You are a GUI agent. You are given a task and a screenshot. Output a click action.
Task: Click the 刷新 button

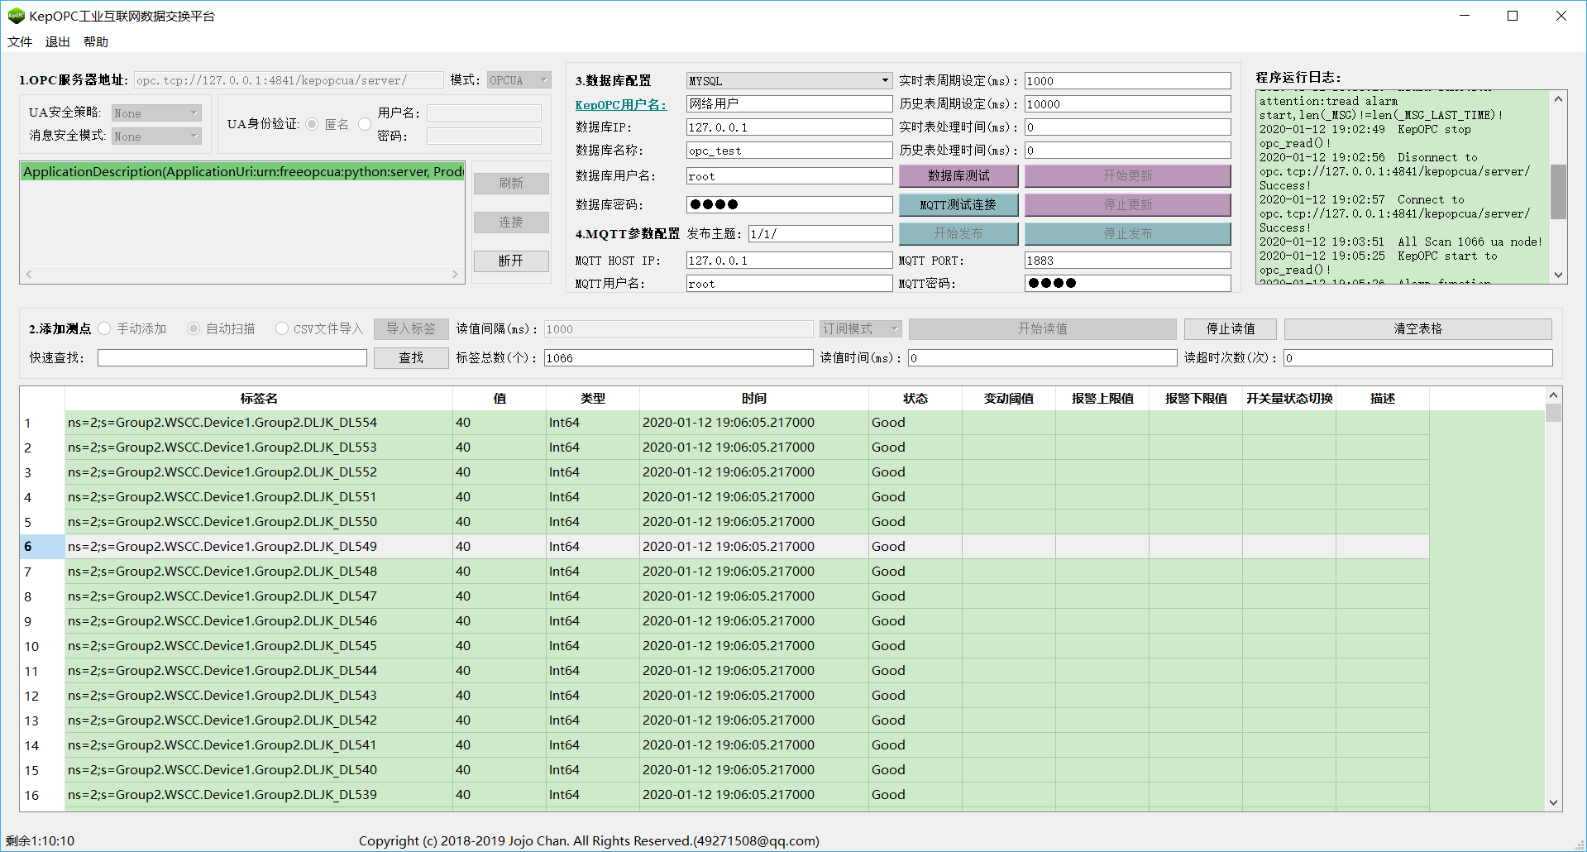click(x=511, y=184)
